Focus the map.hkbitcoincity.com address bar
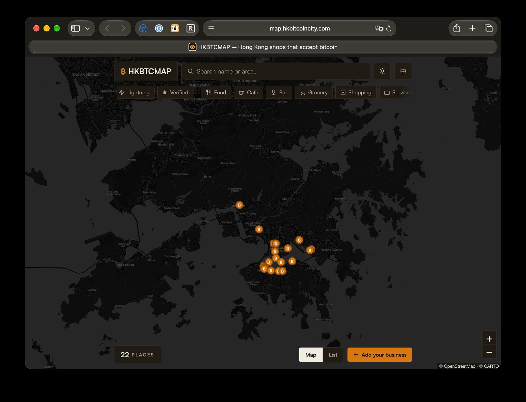Viewport: 526px width, 402px height. pos(300,28)
